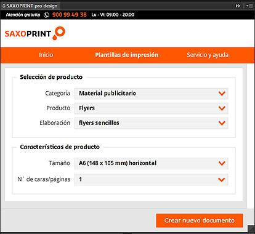Click the Elaboración label

55,123
